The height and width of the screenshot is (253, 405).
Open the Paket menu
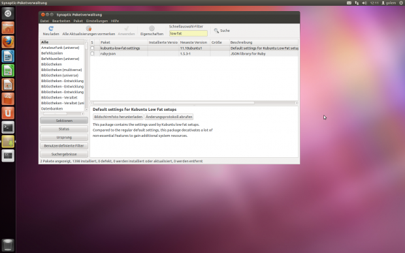78,21
